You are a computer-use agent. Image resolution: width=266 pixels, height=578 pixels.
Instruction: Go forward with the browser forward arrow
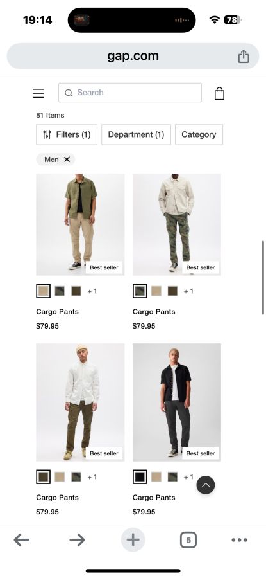[x=77, y=540]
